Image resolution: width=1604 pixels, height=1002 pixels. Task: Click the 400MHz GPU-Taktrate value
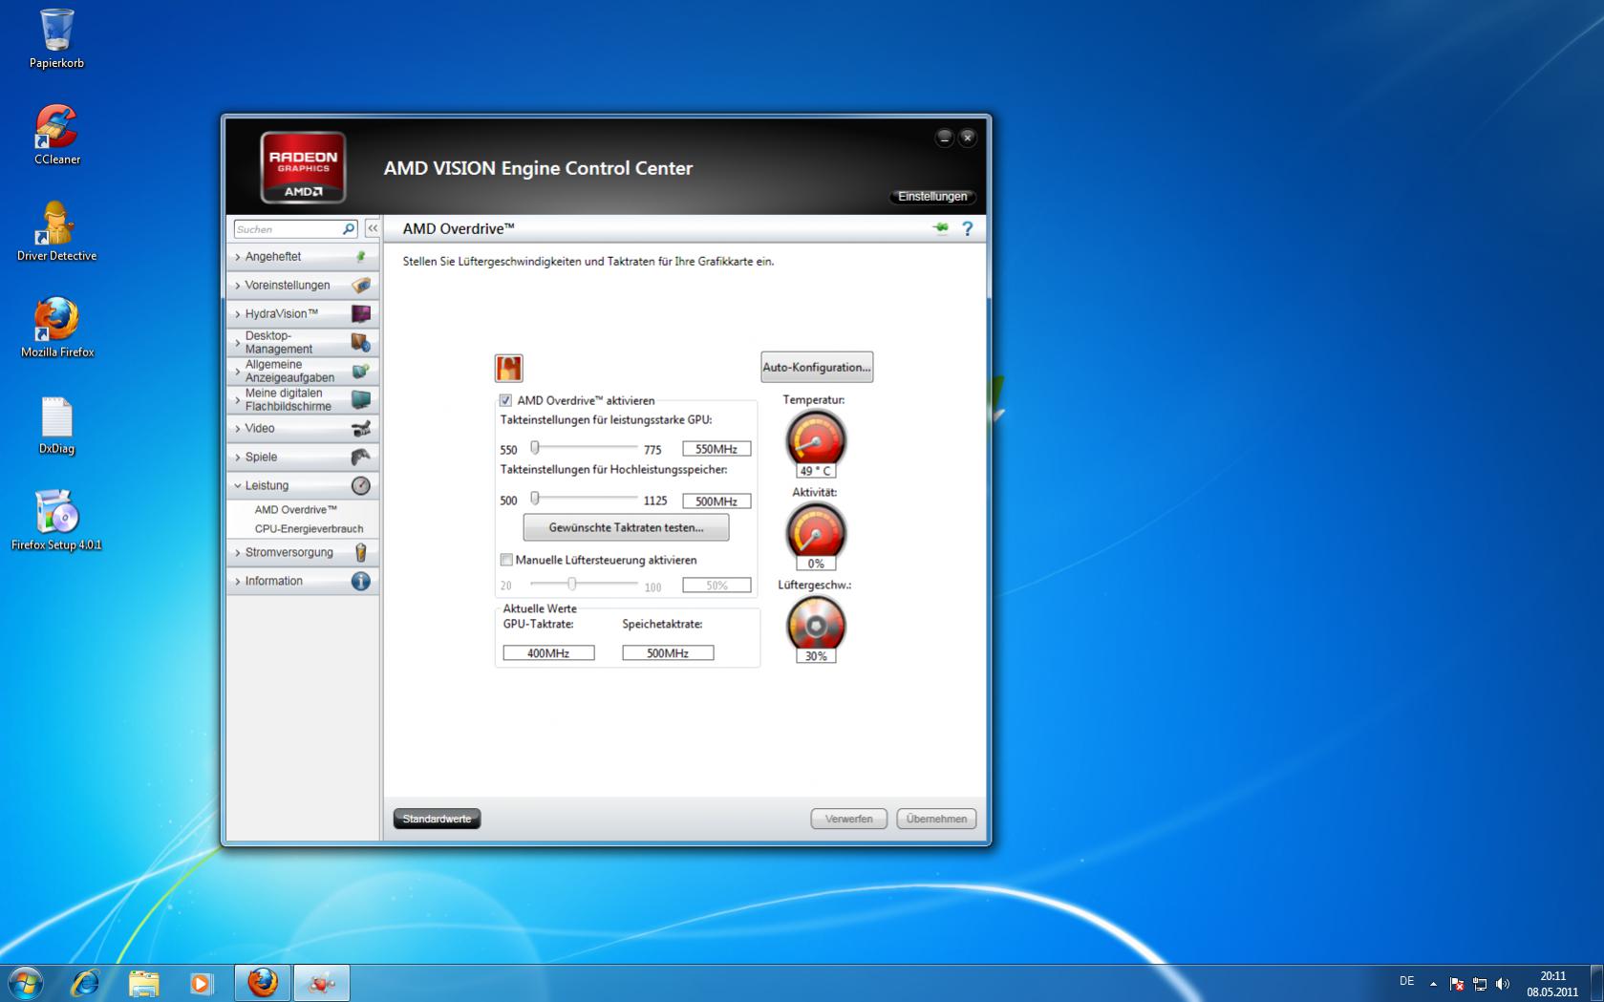click(548, 653)
